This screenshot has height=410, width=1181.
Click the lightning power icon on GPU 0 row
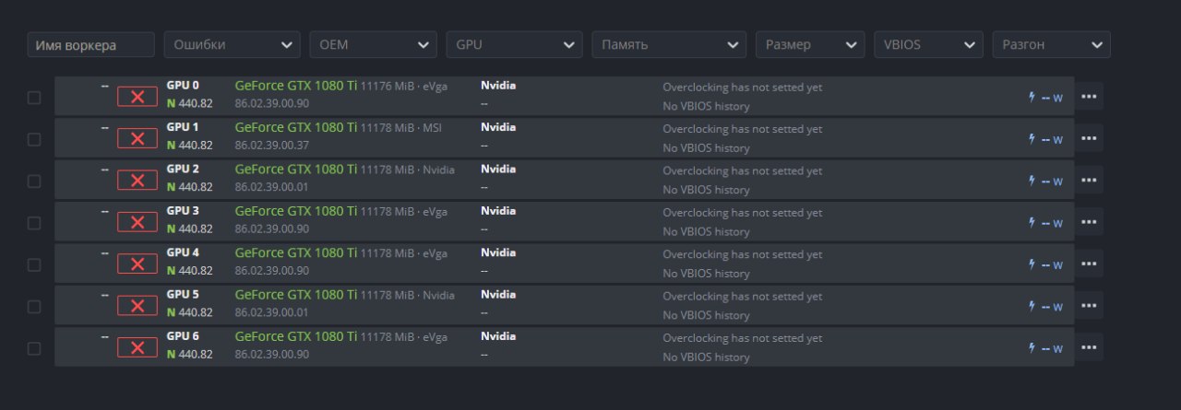tap(1032, 97)
